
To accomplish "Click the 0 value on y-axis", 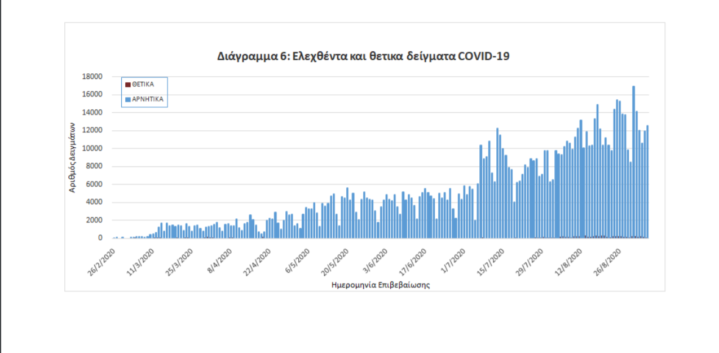I will (100, 238).
